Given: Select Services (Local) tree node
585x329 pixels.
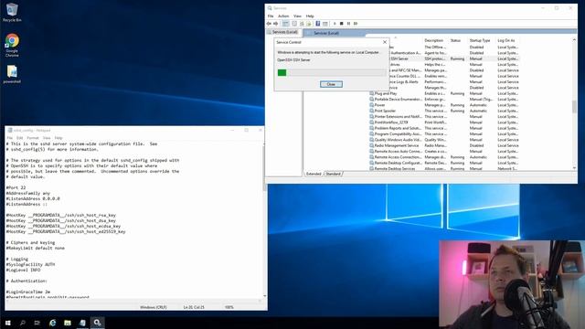Looking at the screenshot, I should point(284,32).
